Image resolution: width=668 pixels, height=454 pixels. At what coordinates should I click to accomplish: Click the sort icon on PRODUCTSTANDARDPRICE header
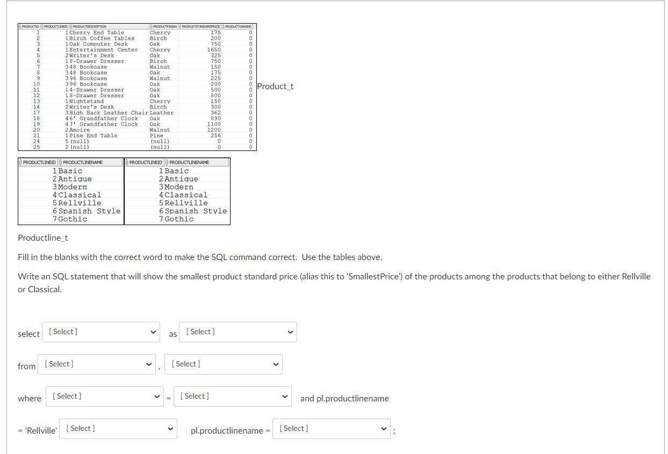(x=181, y=26)
